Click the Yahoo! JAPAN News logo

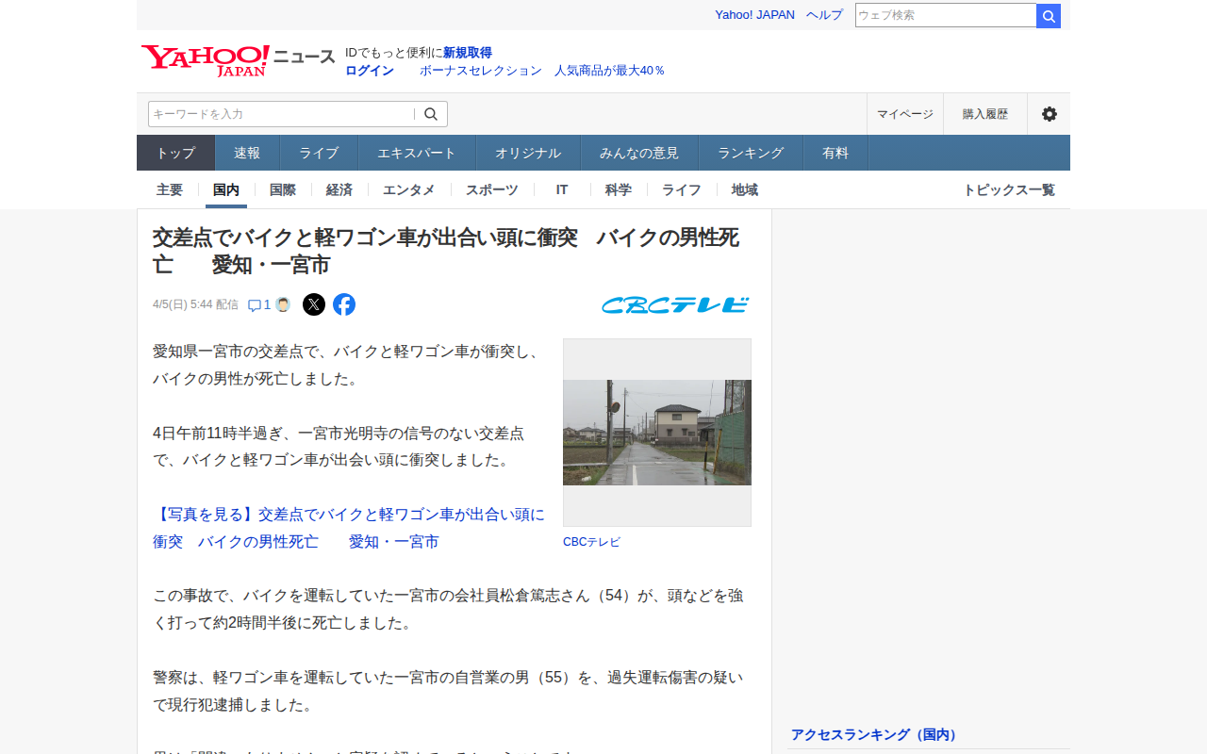tap(238, 59)
